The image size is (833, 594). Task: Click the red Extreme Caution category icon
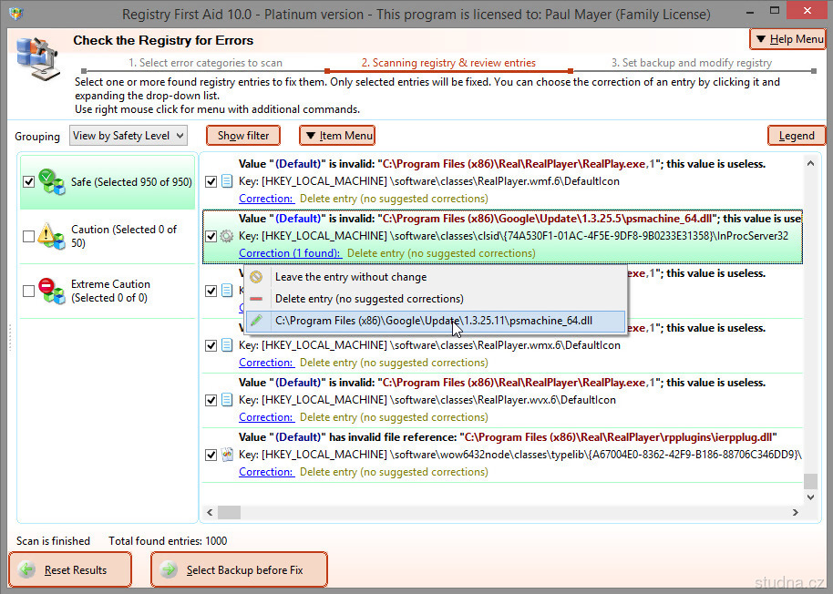click(53, 291)
